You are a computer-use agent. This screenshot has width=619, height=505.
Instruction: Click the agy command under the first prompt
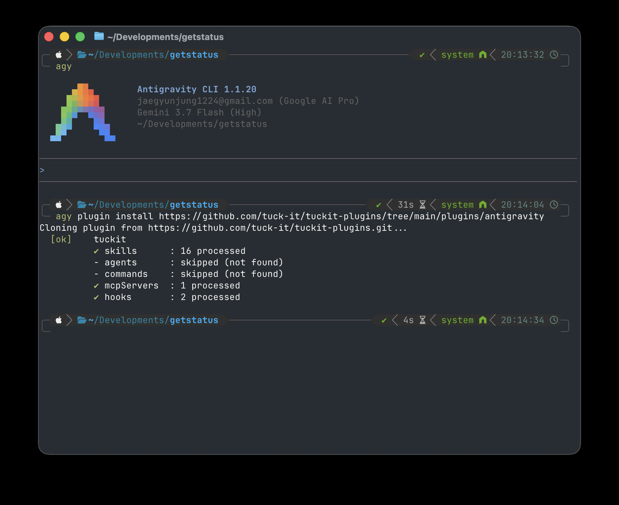click(64, 67)
